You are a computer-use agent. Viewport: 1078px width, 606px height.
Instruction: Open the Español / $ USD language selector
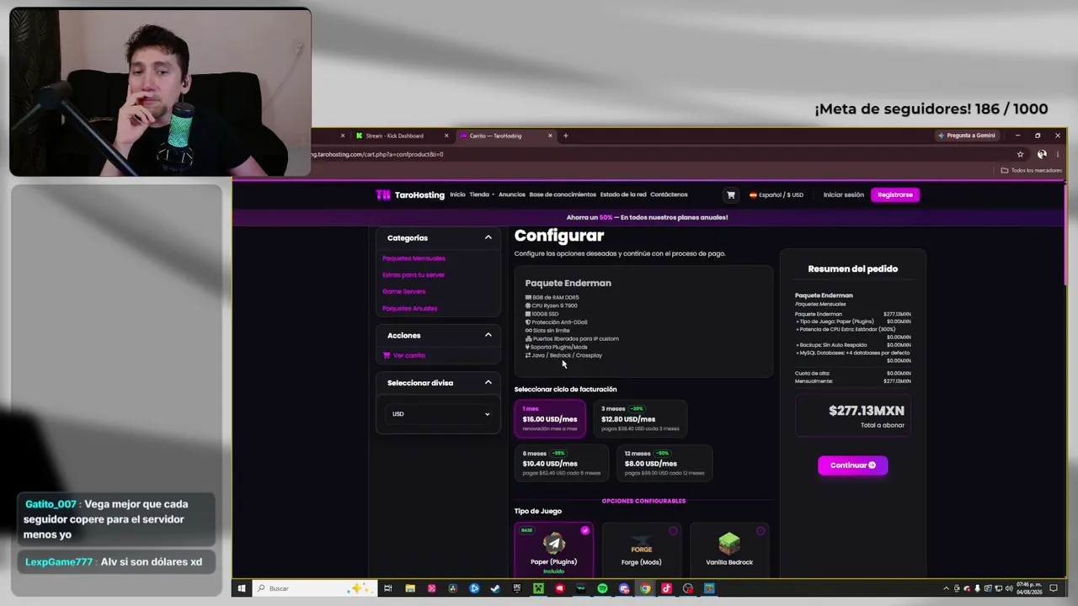pyautogui.click(x=776, y=194)
